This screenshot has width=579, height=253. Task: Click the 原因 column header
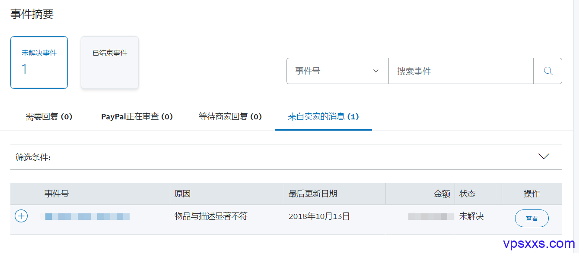coord(182,194)
